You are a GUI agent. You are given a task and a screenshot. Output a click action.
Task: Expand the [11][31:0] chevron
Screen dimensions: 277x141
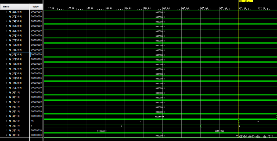point(7,83)
